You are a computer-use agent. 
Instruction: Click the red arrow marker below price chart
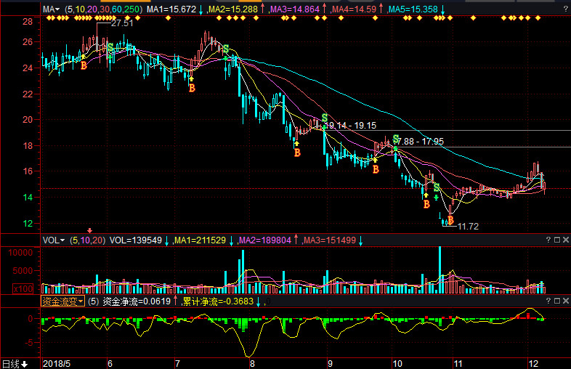pyautogui.click(x=91, y=230)
